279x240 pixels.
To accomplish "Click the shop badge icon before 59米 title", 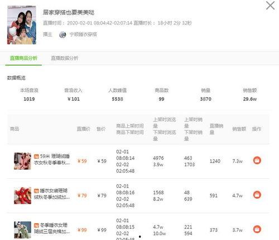I will [x=36, y=156].
